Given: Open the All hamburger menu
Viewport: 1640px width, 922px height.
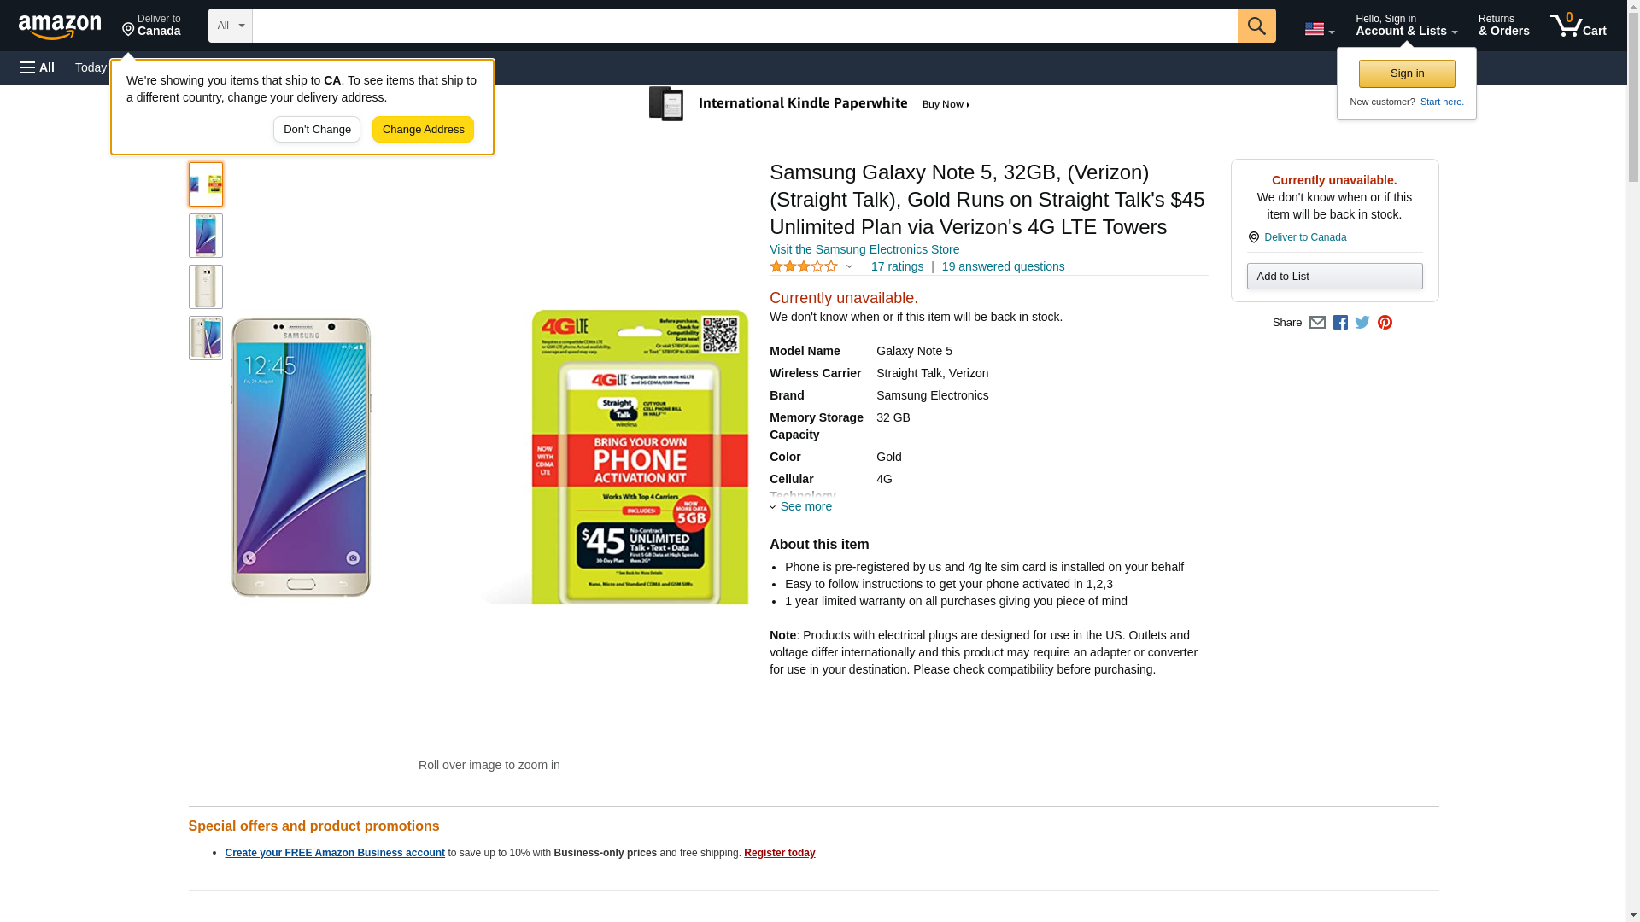Looking at the screenshot, I should (38, 67).
